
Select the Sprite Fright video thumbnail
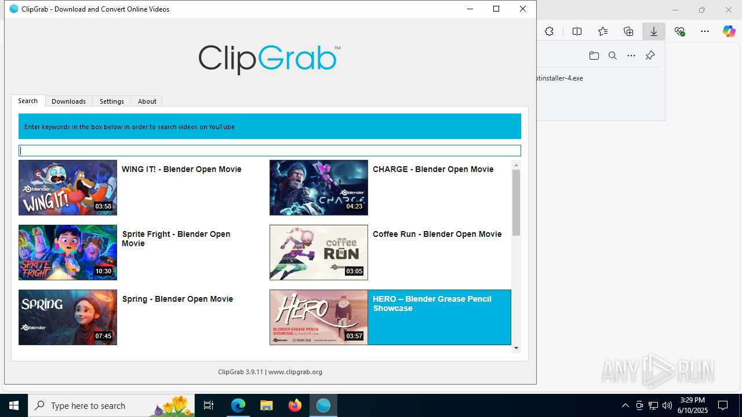tap(68, 253)
